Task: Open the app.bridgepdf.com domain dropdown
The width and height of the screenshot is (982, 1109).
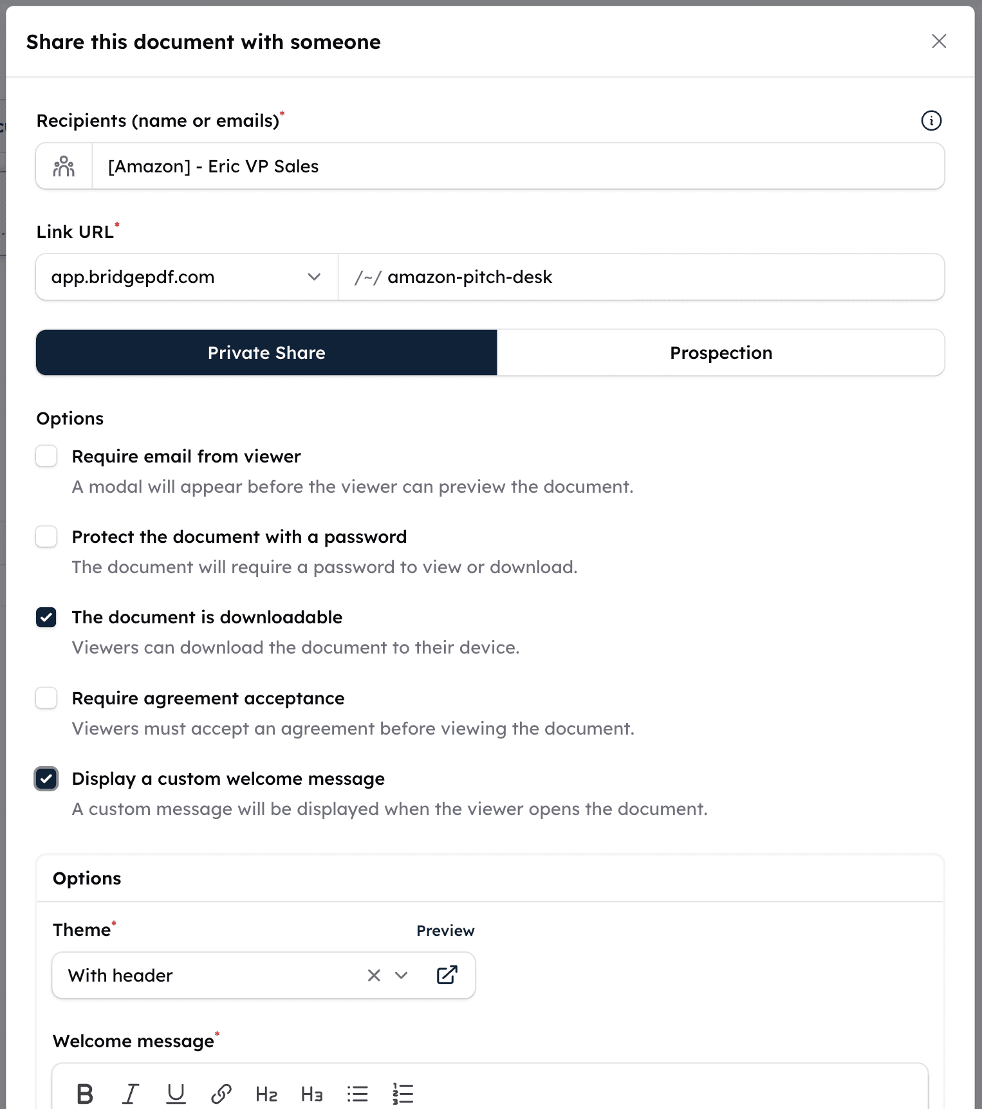Action: tap(314, 277)
